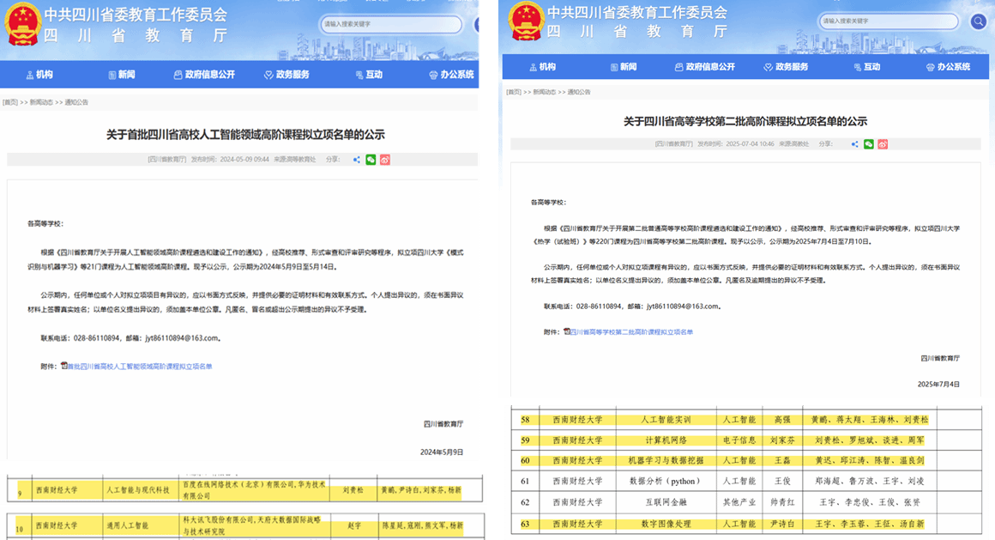The height and width of the screenshot is (540, 995).
Task: Click the red Weibo share icon on left page
Action: tap(386, 160)
